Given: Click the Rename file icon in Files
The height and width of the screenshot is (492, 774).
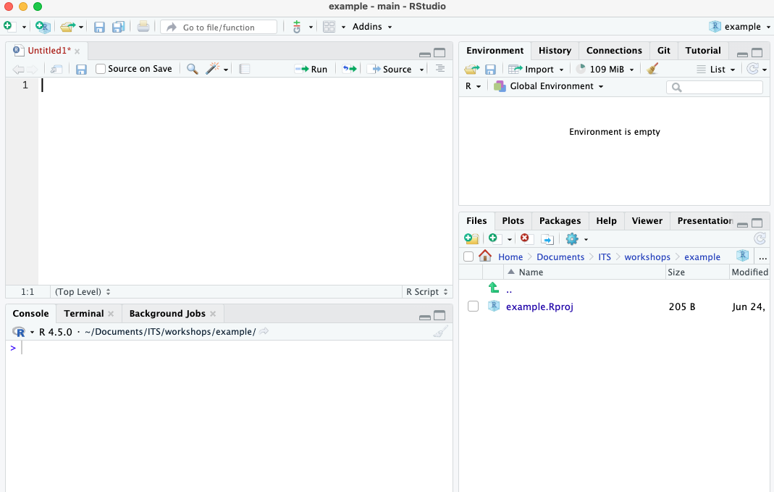Looking at the screenshot, I should coord(547,238).
